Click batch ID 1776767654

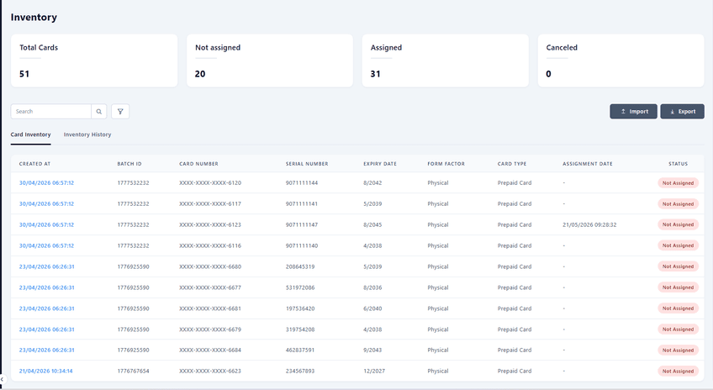pyautogui.click(x=133, y=371)
